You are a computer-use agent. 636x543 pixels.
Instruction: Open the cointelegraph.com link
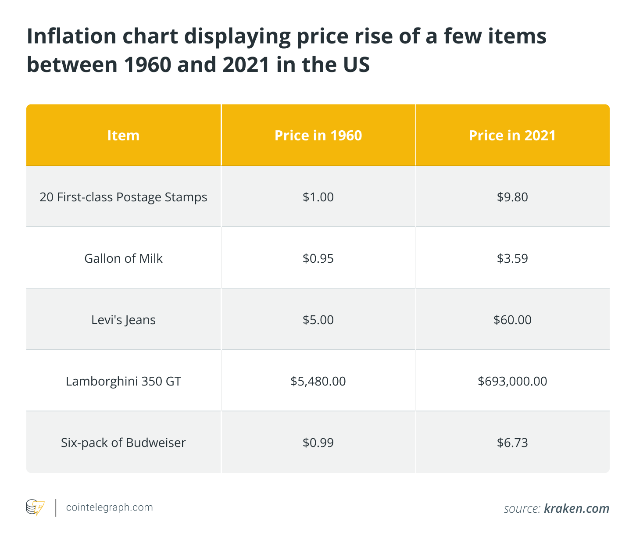(x=109, y=507)
